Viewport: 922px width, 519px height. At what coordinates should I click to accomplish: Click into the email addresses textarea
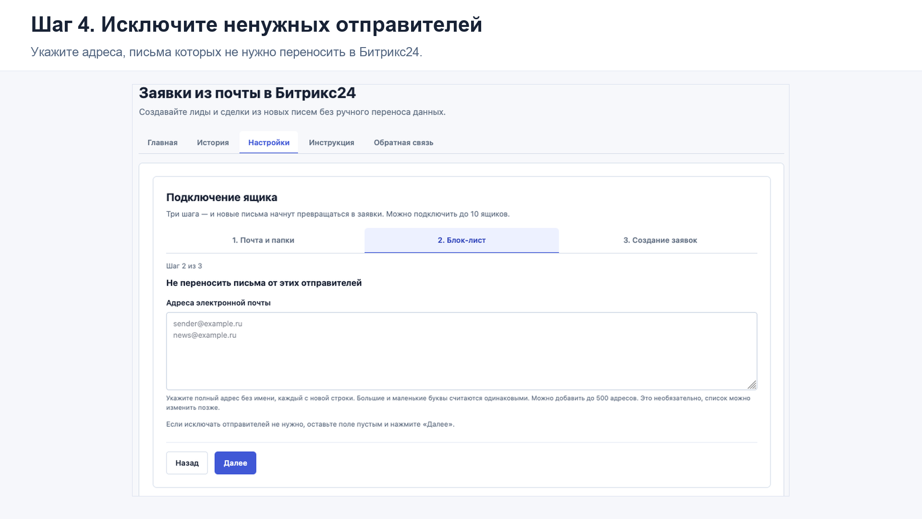pyautogui.click(x=461, y=351)
